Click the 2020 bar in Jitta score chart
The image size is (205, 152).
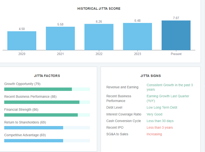pyautogui.click(x=22, y=41)
